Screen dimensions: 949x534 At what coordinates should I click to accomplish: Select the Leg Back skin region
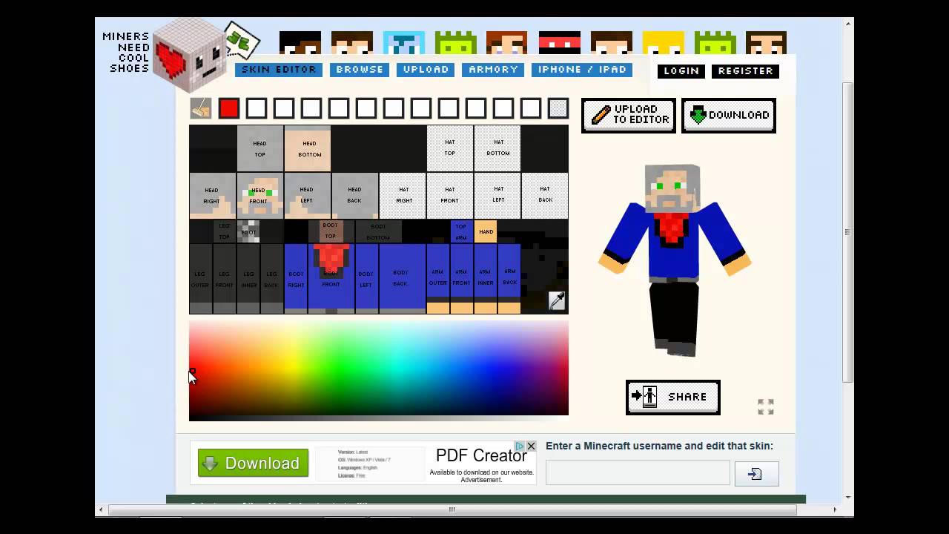point(272,279)
